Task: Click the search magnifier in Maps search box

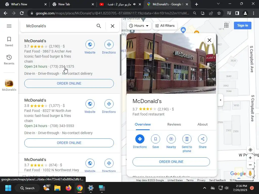Action: click(99, 26)
